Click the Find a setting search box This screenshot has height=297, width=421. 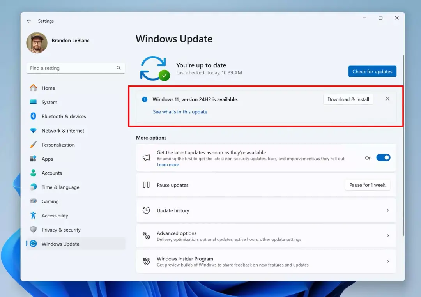coord(76,68)
